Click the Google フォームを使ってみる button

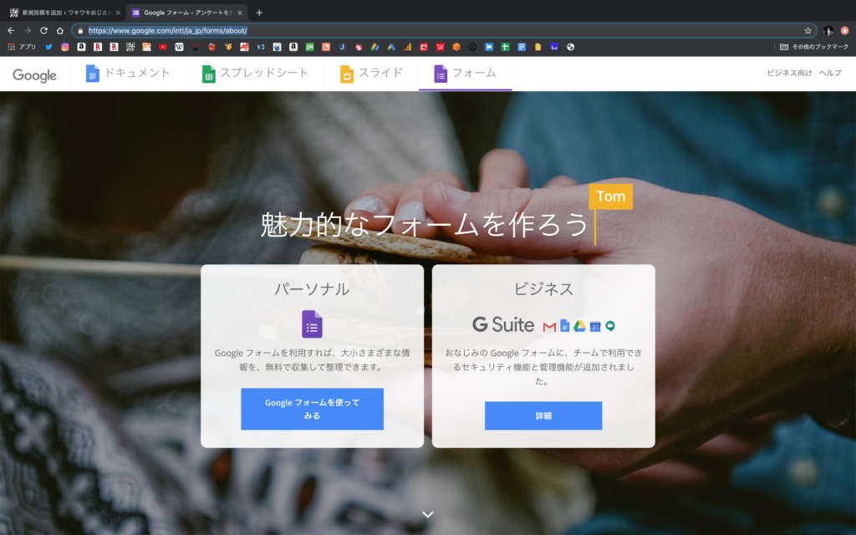(312, 409)
